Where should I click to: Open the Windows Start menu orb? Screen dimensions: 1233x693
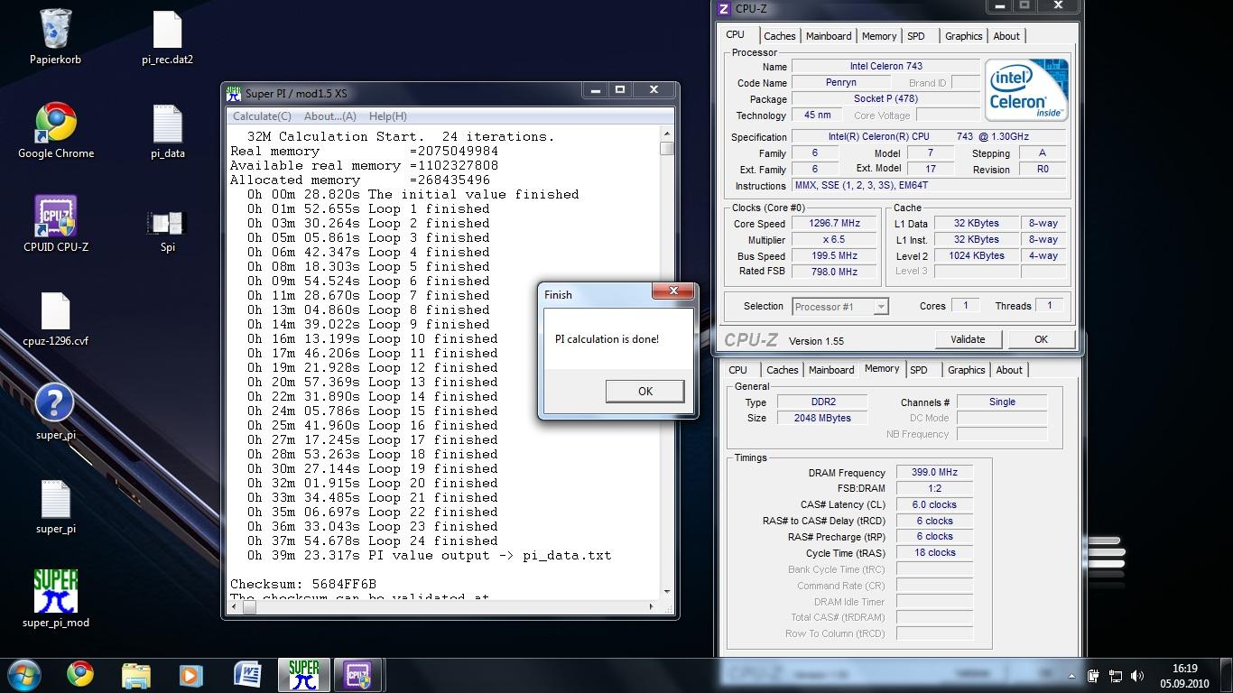point(23,675)
